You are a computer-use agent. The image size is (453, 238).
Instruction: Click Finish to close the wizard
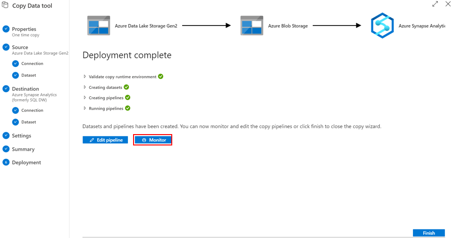coord(429,233)
